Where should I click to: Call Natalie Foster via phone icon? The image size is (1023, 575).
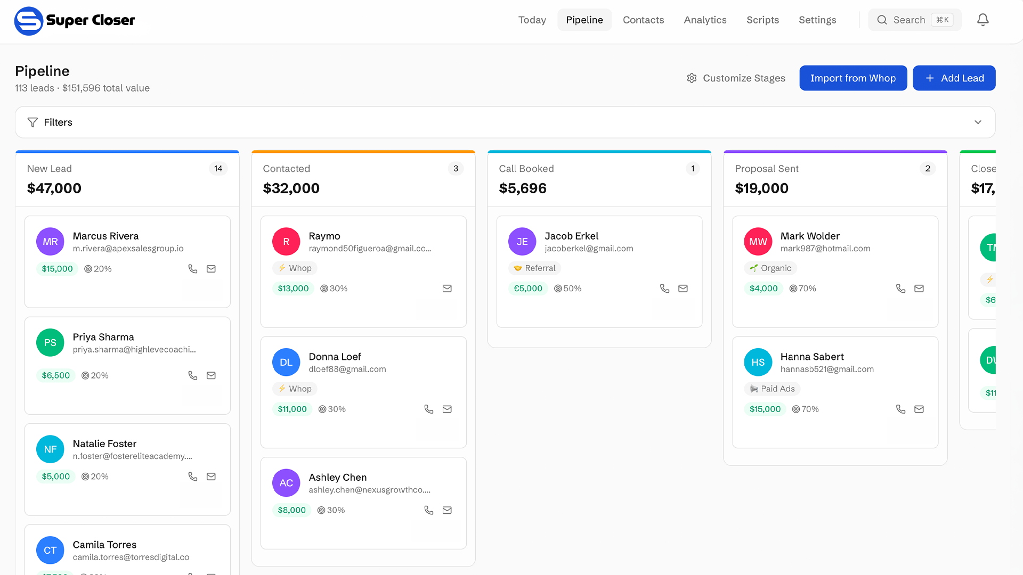pos(193,477)
